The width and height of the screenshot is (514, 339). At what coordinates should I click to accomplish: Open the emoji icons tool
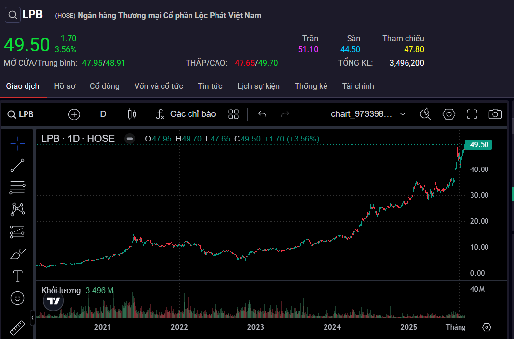pyautogui.click(x=17, y=298)
